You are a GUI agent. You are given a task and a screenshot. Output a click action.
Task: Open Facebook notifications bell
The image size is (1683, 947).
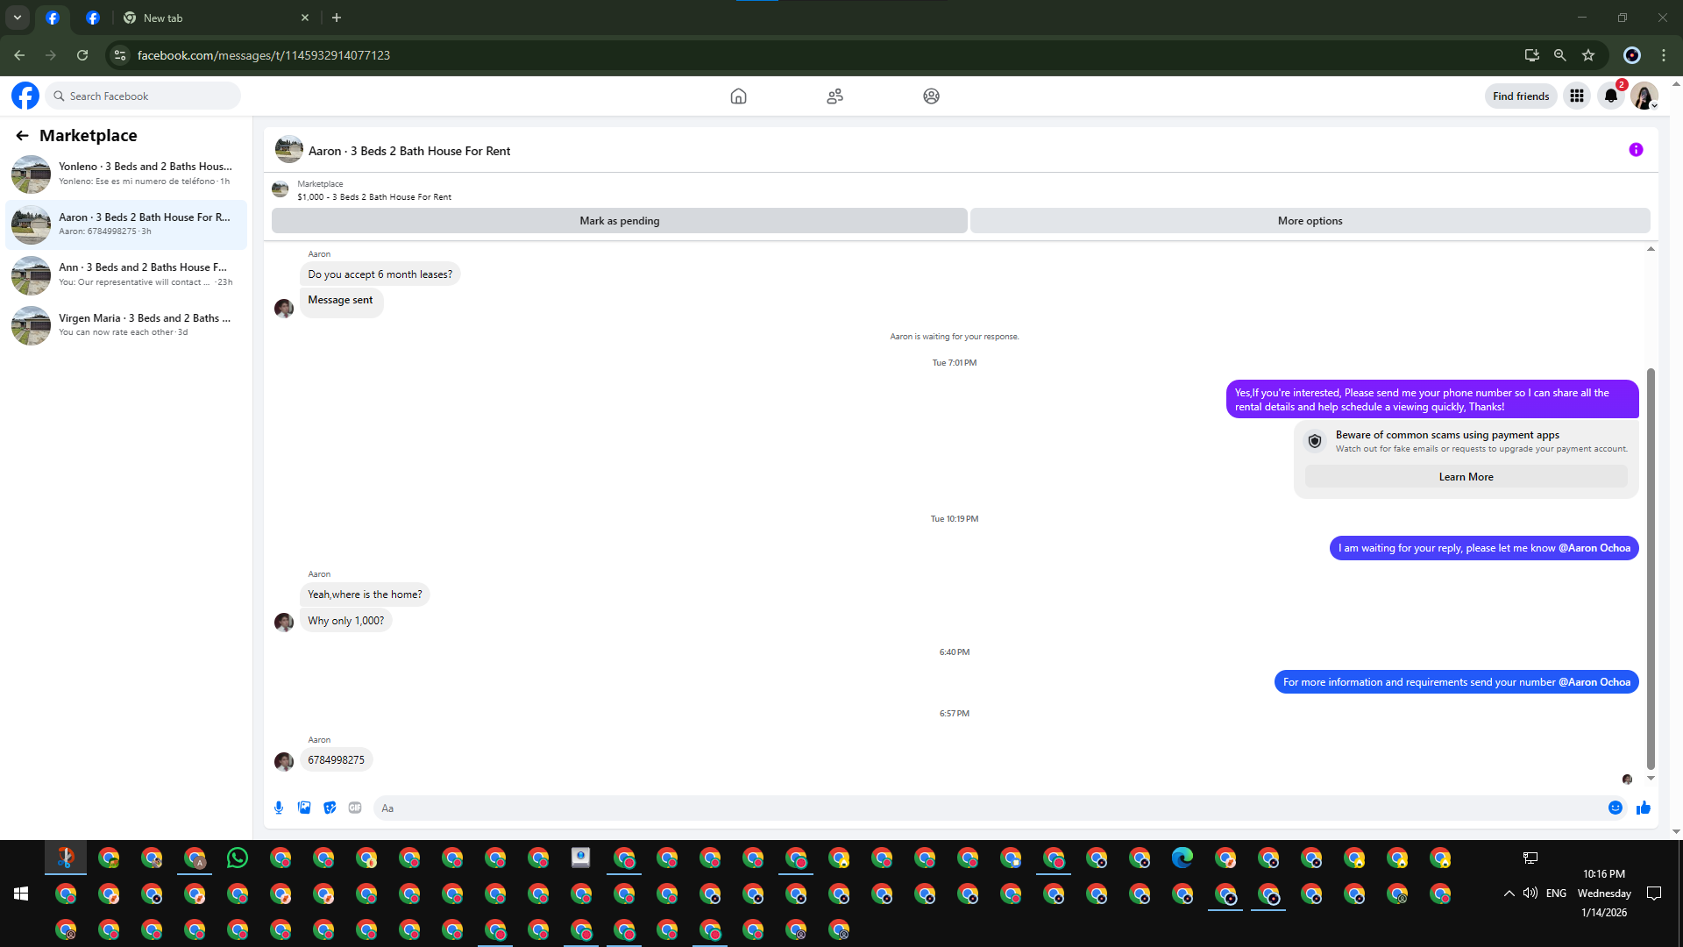1610,96
